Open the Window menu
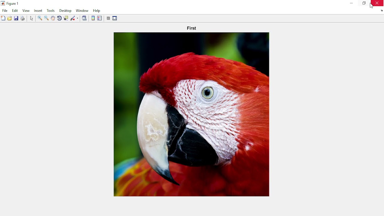 pyautogui.click(x=82, y=11)
